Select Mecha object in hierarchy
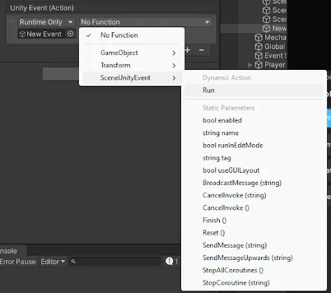Screen dimensions: 331x293 coord(275,38)
